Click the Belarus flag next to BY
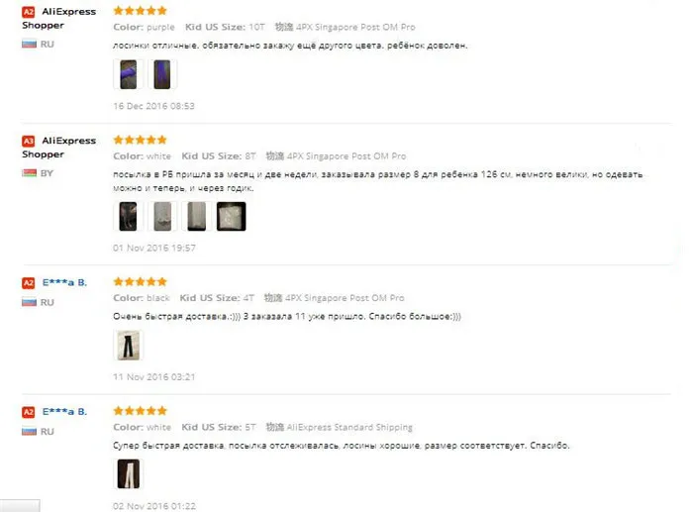Viewport: 693px width, 512px height. [29, 173]
